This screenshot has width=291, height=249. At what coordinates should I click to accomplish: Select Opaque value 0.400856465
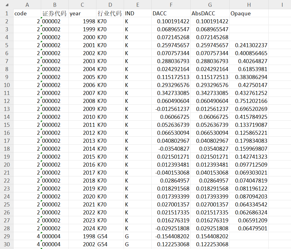249,53
